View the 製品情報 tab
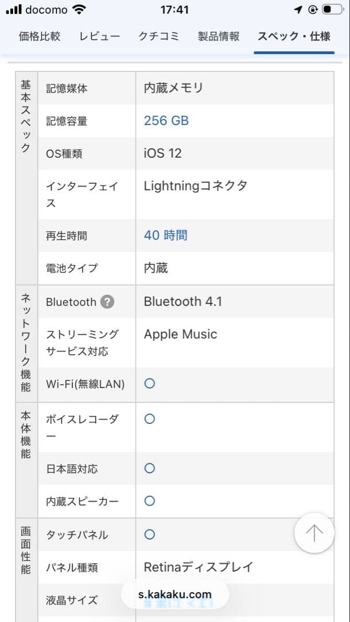 click(218, 36)
